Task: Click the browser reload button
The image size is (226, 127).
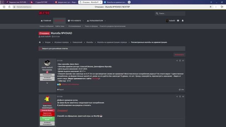Action: coord(10,7)
